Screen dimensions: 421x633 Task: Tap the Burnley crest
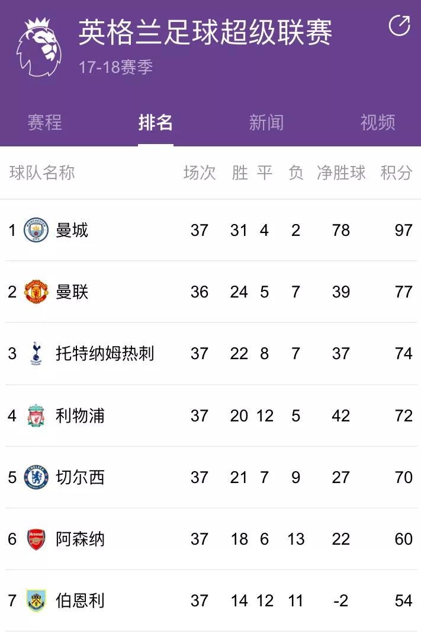point(36,601)
